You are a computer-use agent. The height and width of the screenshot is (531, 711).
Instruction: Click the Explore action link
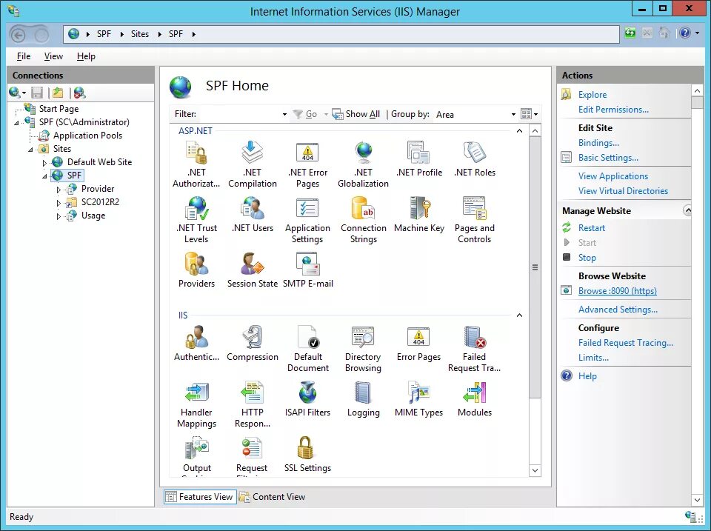click(x=592, y=94)
